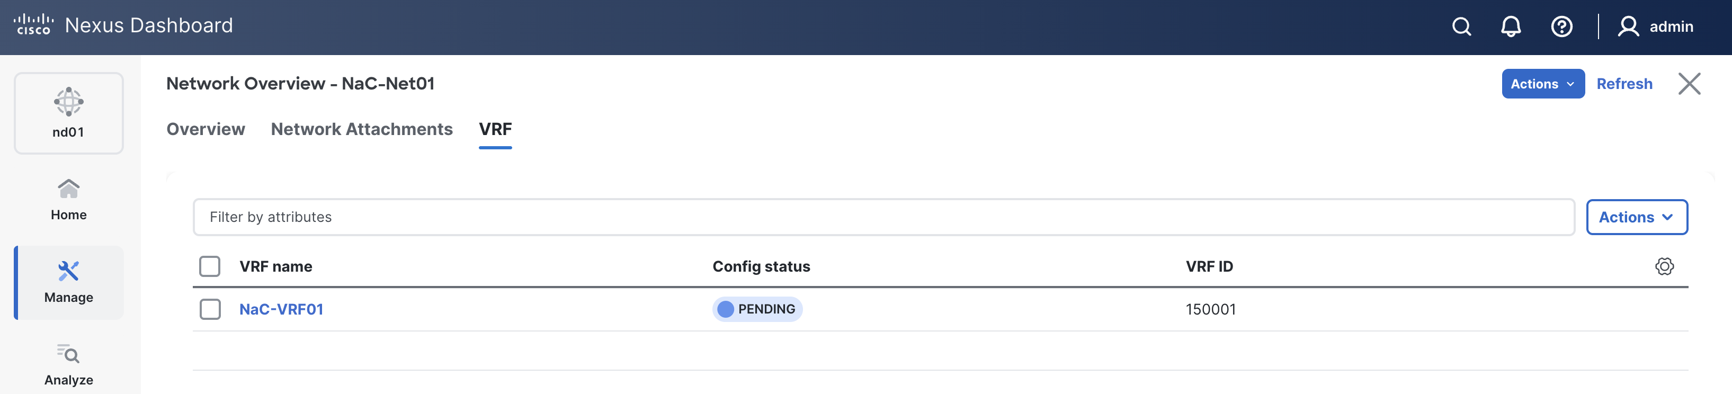The image size is (1732, 394).
Task: Click the Cisco logo in header
Action: pos(33,25)
